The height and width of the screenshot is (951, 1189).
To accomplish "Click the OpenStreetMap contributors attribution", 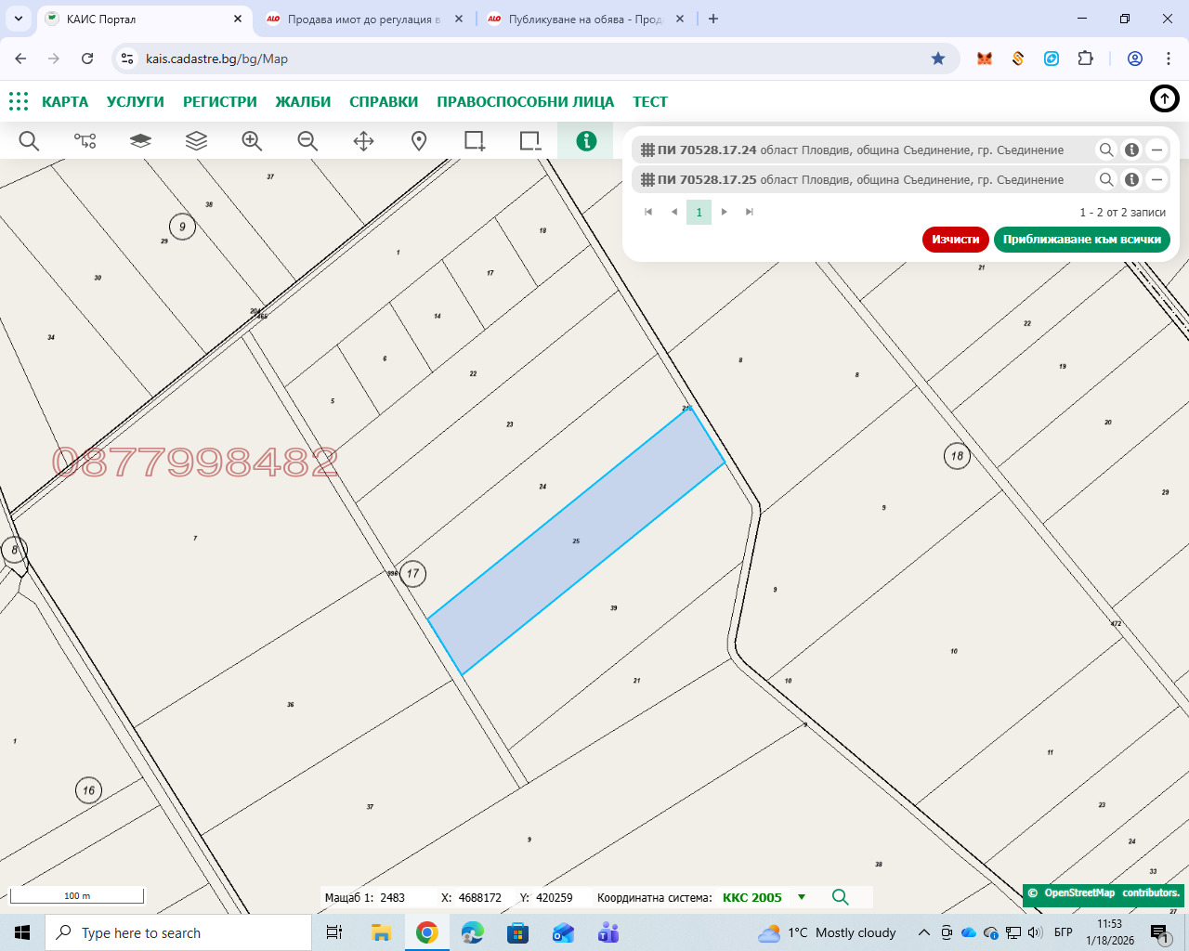I will (1102, 892).
